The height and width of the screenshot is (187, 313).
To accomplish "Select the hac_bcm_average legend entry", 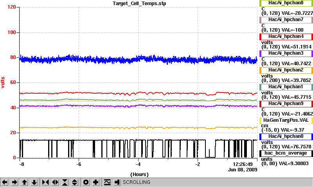I will [x=286, y=153].
